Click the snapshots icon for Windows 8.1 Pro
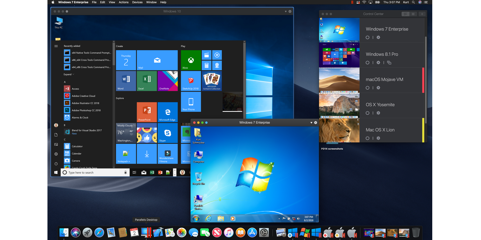Screen dimensions: 481x240 click(389, 63)
